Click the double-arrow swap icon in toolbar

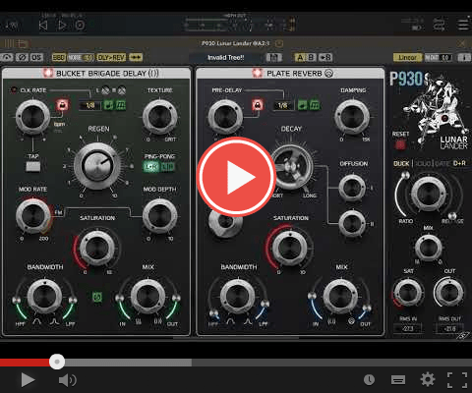pyautogui.click(x=136, y=58)
